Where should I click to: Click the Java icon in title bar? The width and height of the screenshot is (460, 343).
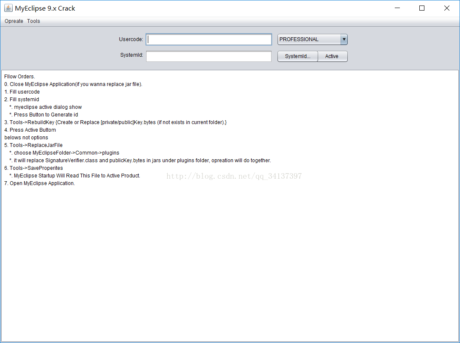click(x=8, y=8)
